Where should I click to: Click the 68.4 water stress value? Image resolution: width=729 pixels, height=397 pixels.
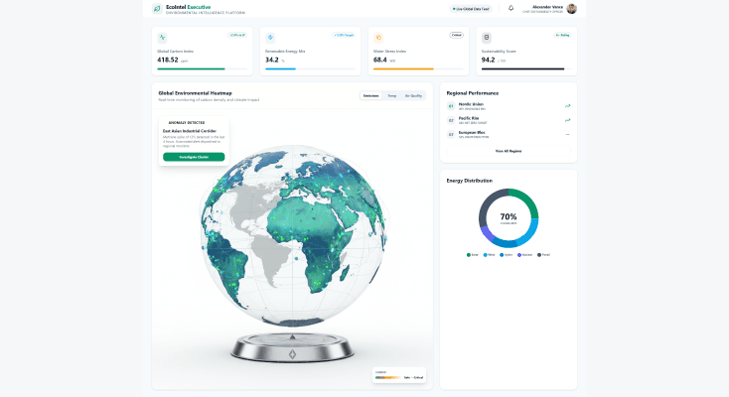point(379,60)
